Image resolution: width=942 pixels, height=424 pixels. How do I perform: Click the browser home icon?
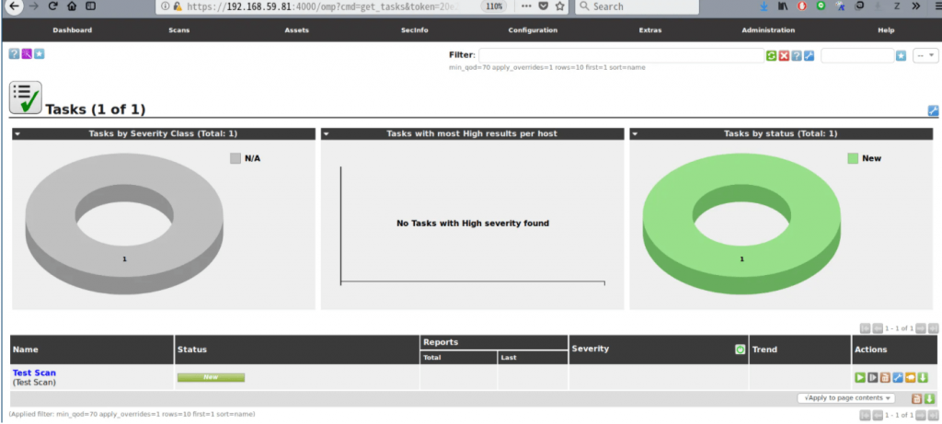tap(72, 6)
